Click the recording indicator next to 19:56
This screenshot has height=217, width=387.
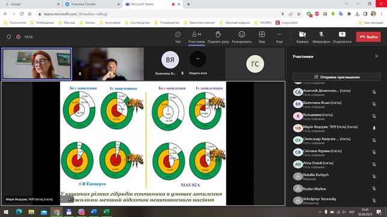[x=18, y=37]
